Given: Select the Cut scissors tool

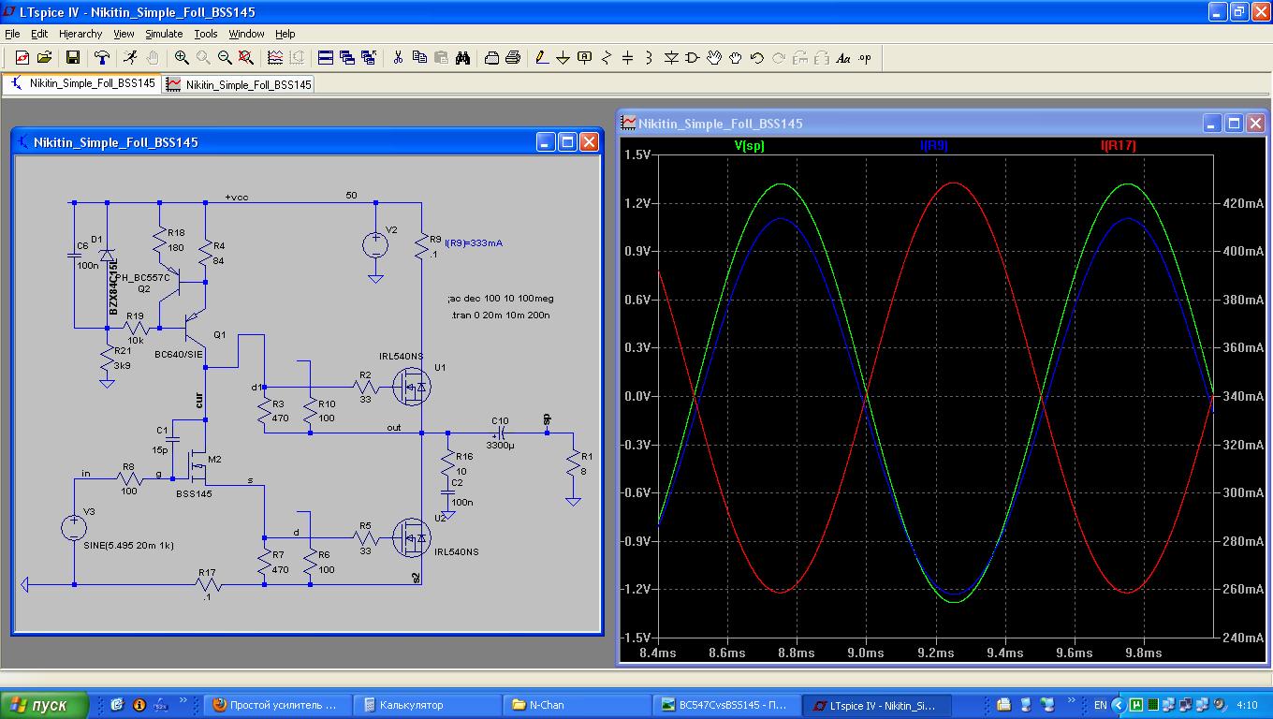Looking at the screenshot, I should 398,58.
